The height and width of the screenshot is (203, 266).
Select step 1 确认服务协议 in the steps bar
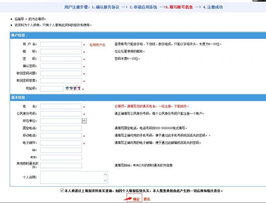pos(105,7)
